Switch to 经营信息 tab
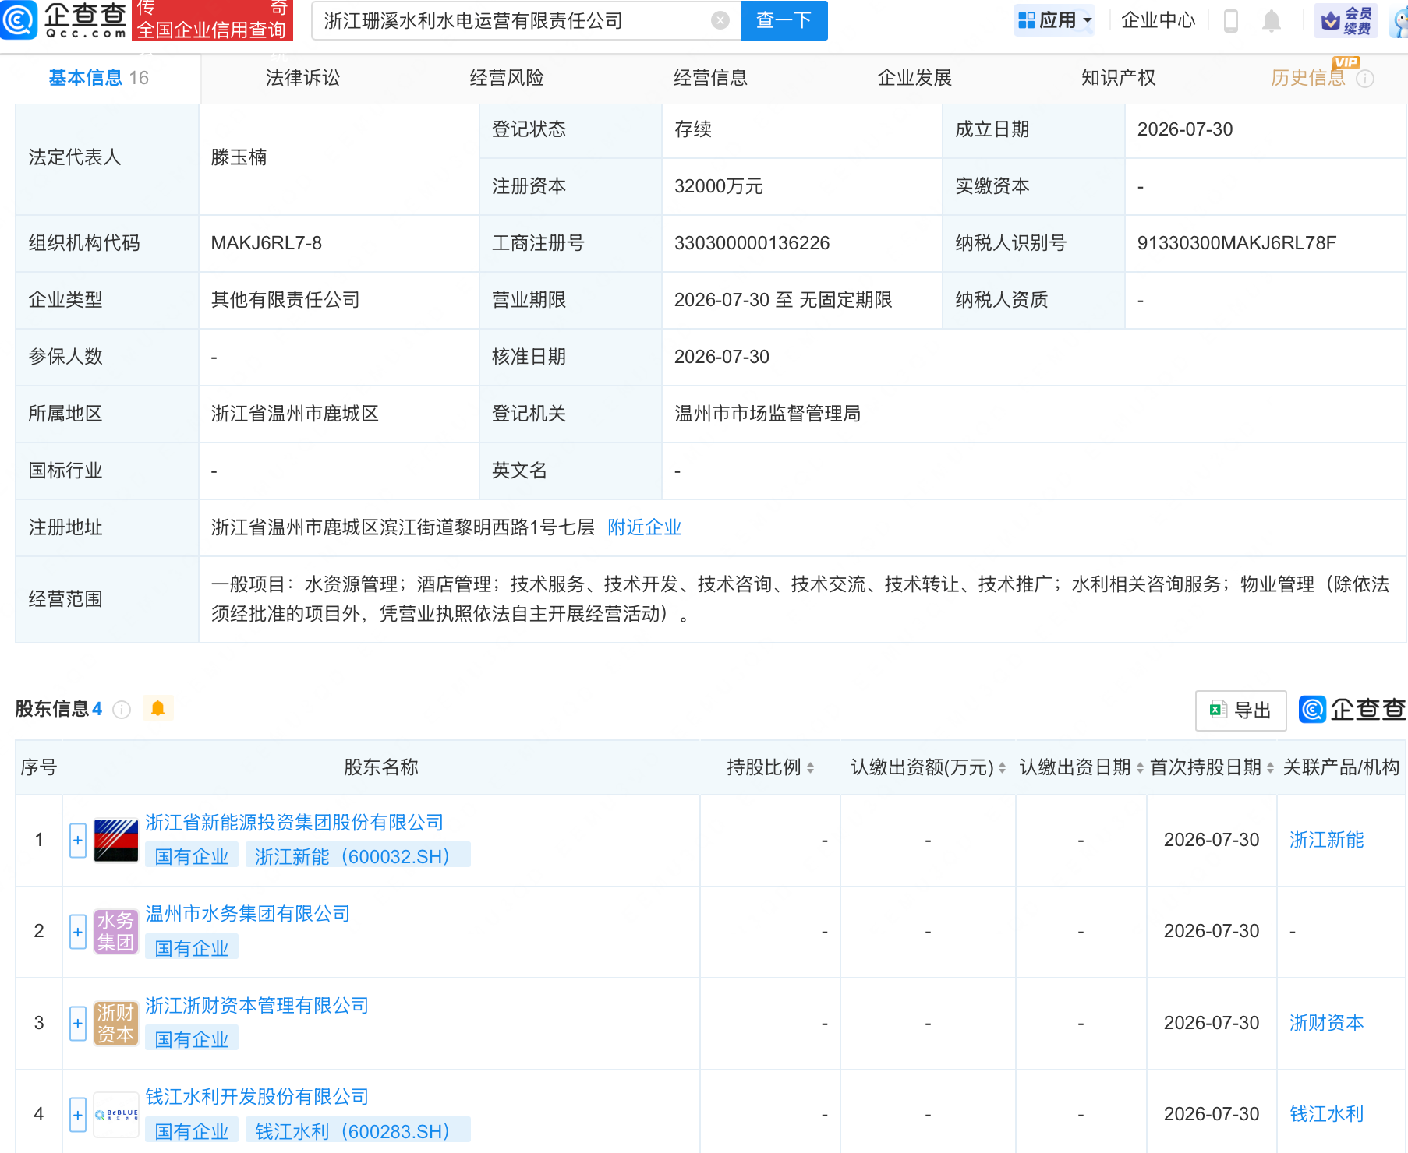 (x=710, y=78)
